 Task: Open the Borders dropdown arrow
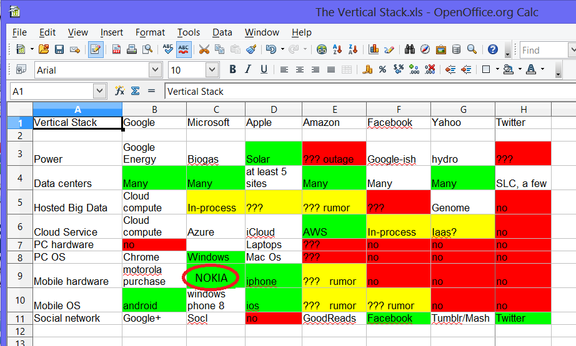pos(497,69)
